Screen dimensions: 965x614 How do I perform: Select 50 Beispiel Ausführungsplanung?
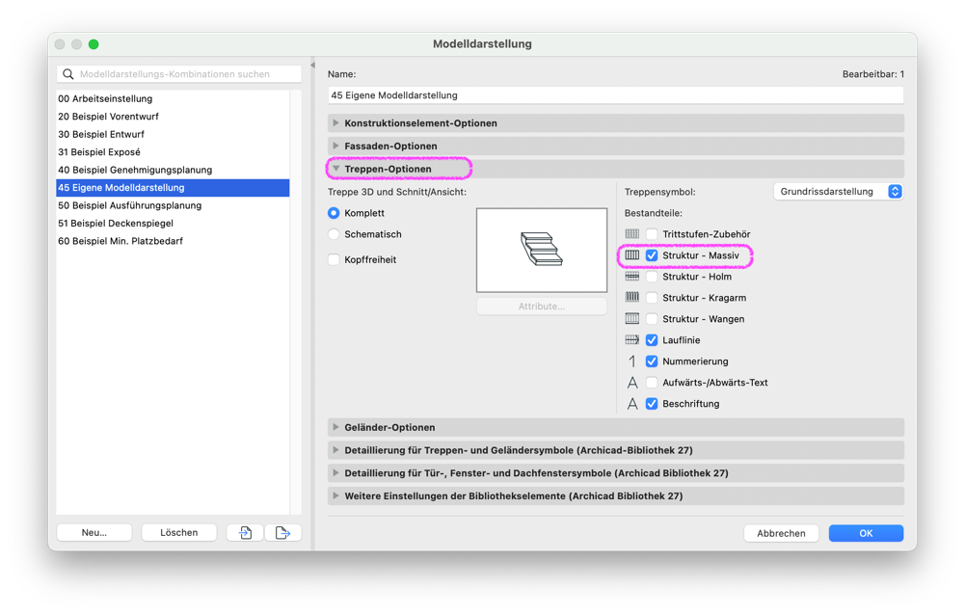click(173, 205)
